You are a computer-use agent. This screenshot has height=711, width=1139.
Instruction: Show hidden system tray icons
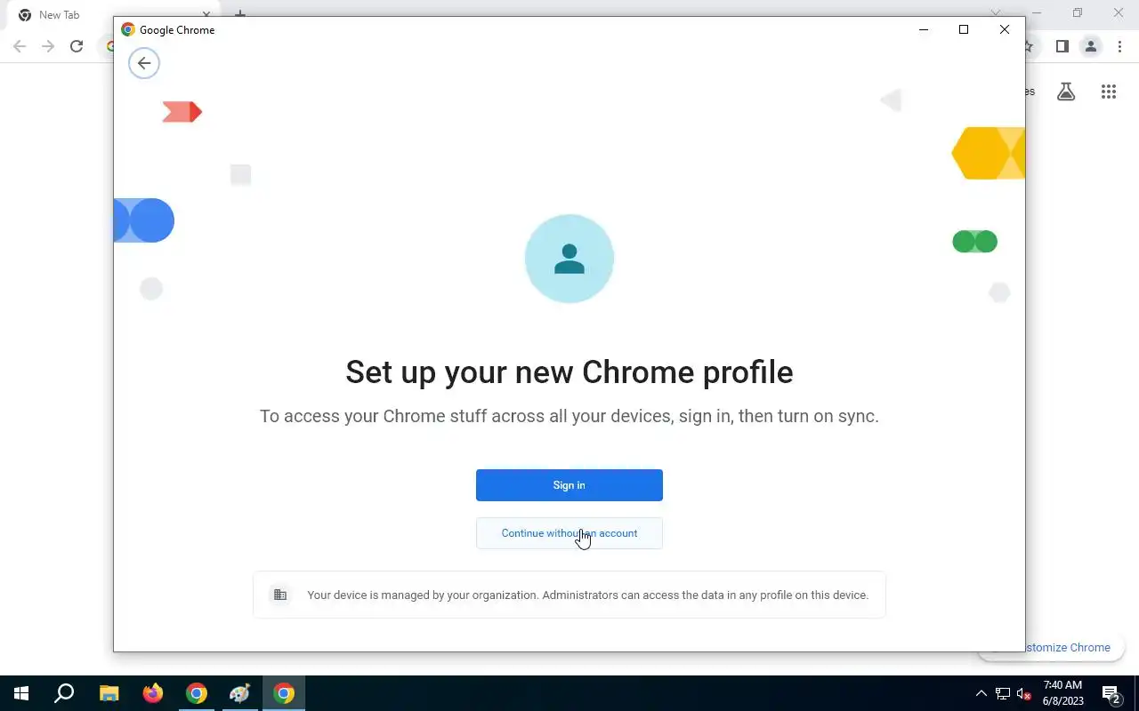[981, 693]
